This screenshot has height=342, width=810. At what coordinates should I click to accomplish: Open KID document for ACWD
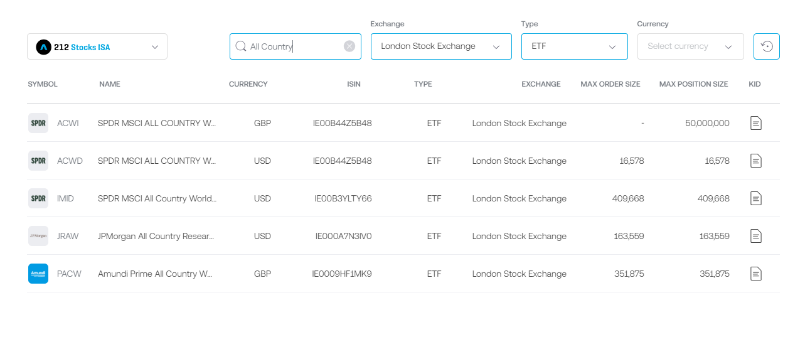coord(756,161)
